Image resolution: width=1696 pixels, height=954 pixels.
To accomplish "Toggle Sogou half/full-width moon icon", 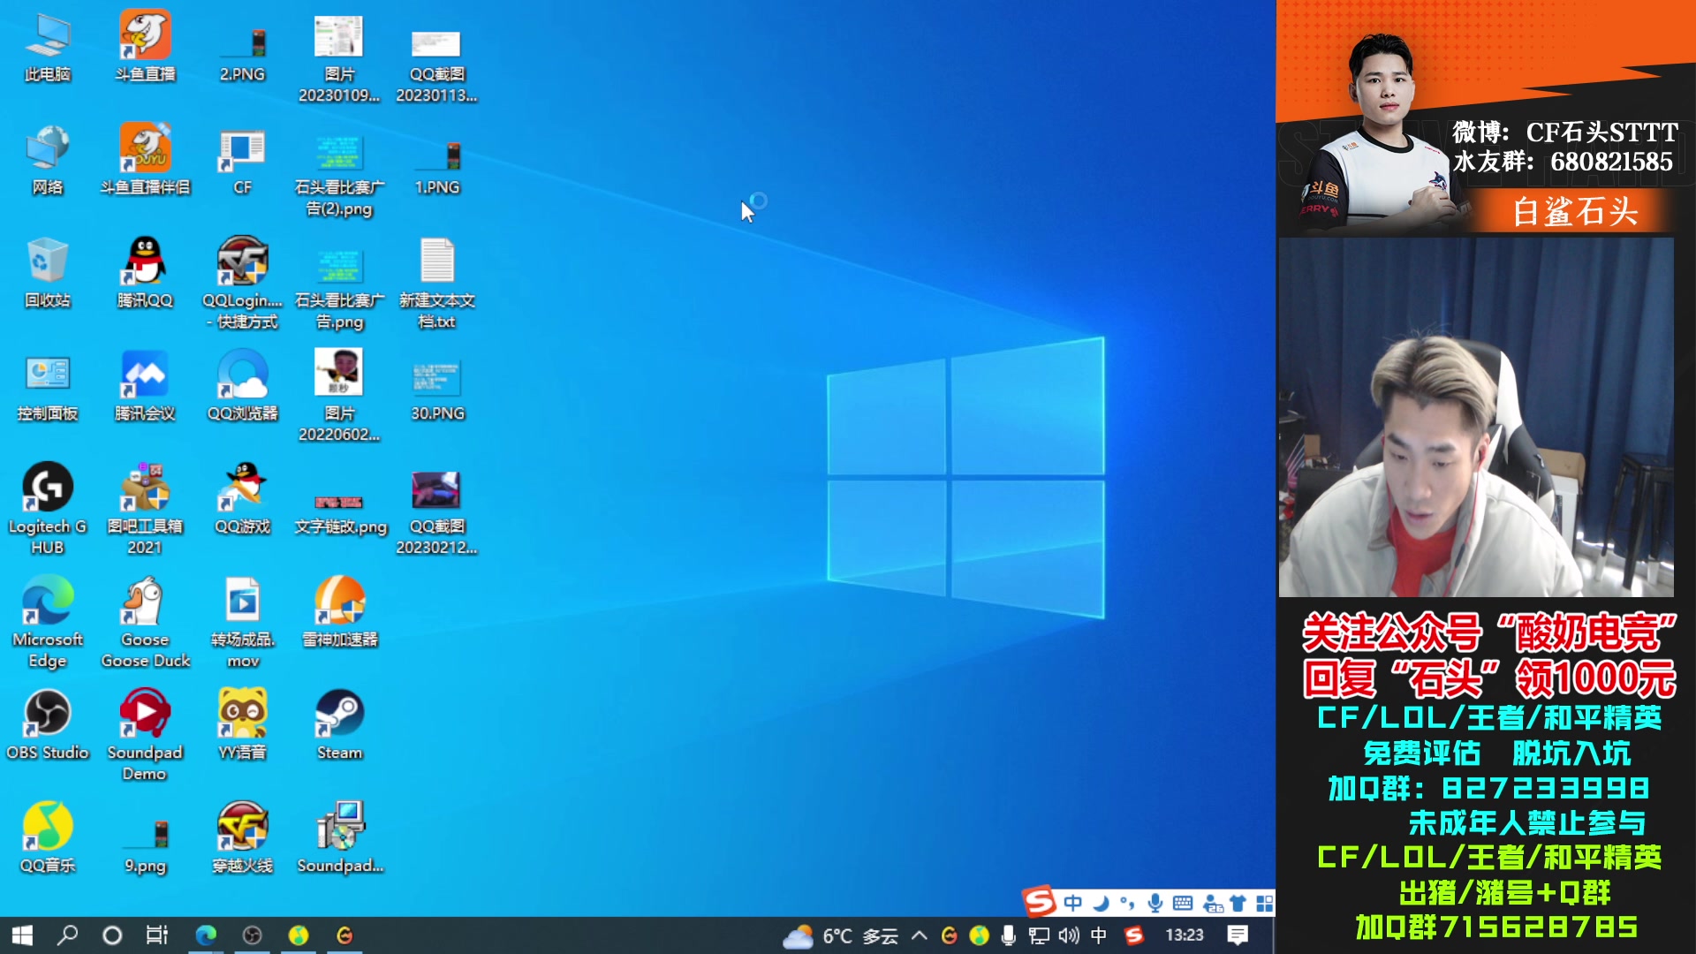I will pyautogui.click(x=1101, y=903).
